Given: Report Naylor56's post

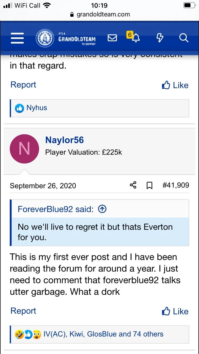Looking at the screenshot, I should (23, 311).
